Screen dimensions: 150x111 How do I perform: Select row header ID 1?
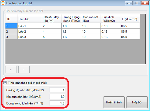pyautogui.click(x=11, y=26)
